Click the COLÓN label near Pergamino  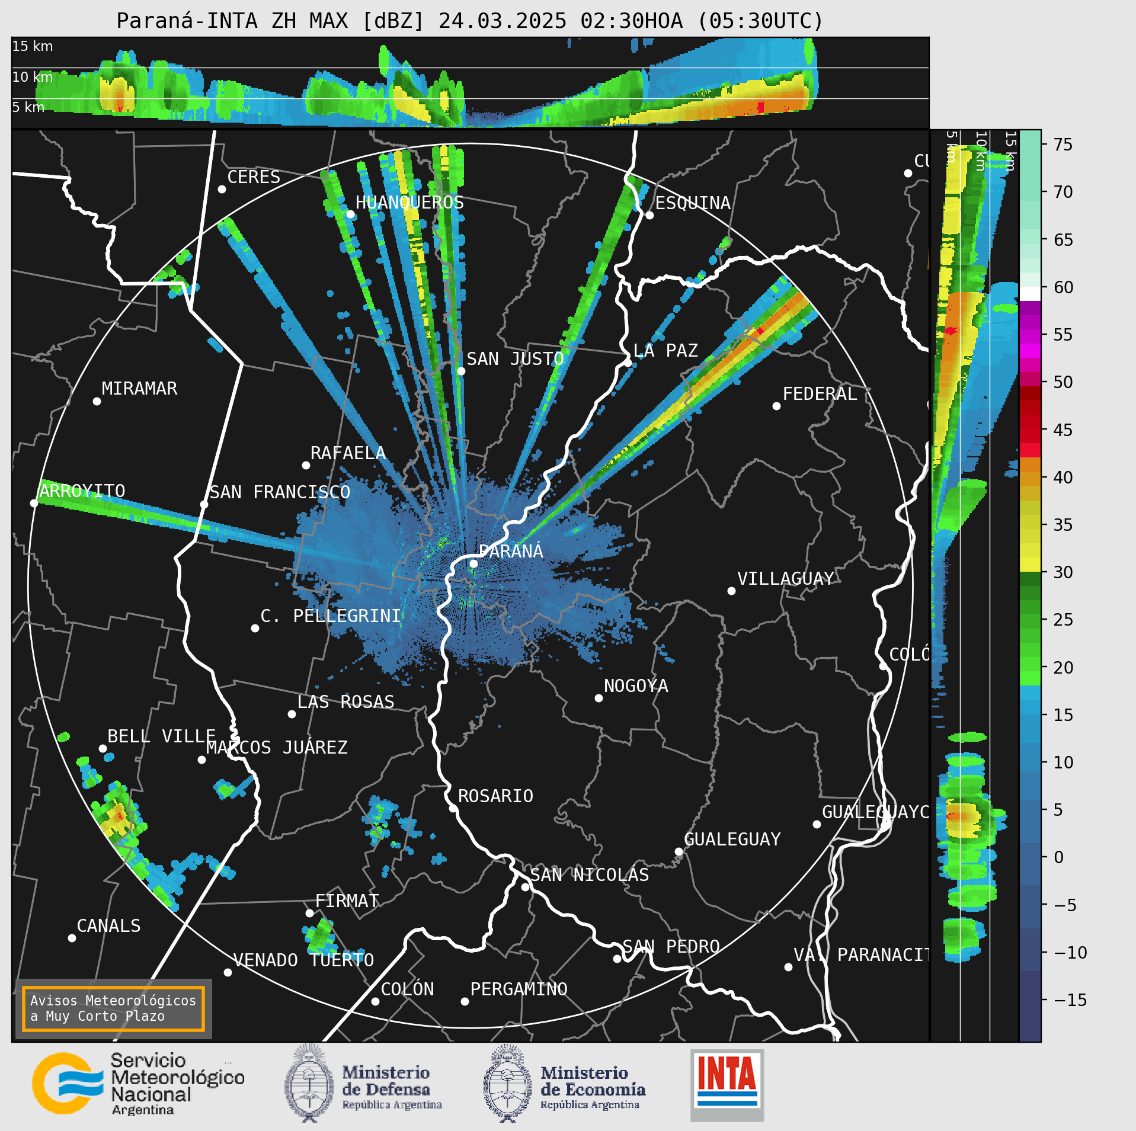pyautogui.click(x=407, y=989)
